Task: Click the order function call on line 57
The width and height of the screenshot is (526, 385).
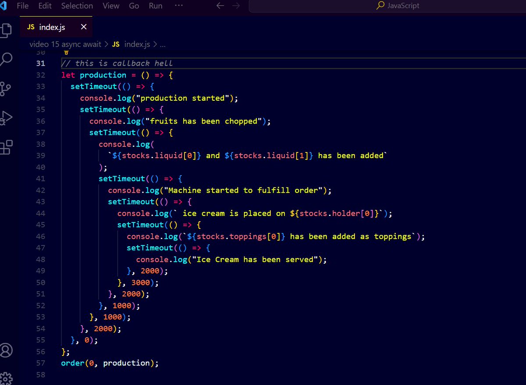Action: pos(73,363)
